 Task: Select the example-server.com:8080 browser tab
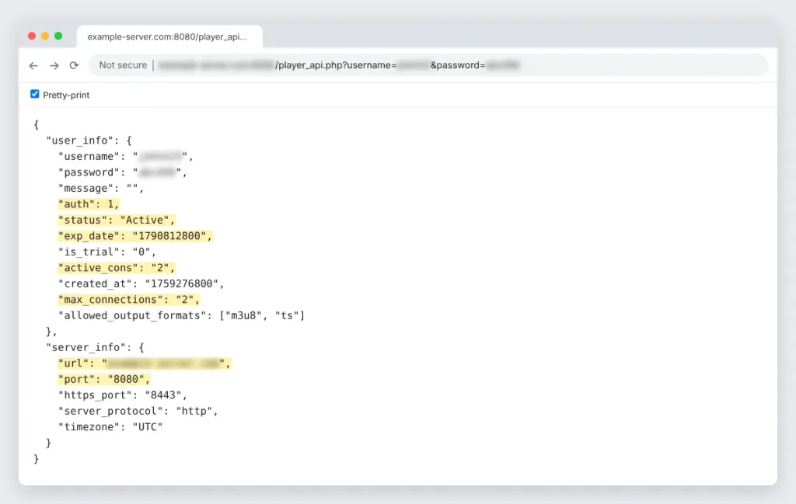tap(169, 36)
